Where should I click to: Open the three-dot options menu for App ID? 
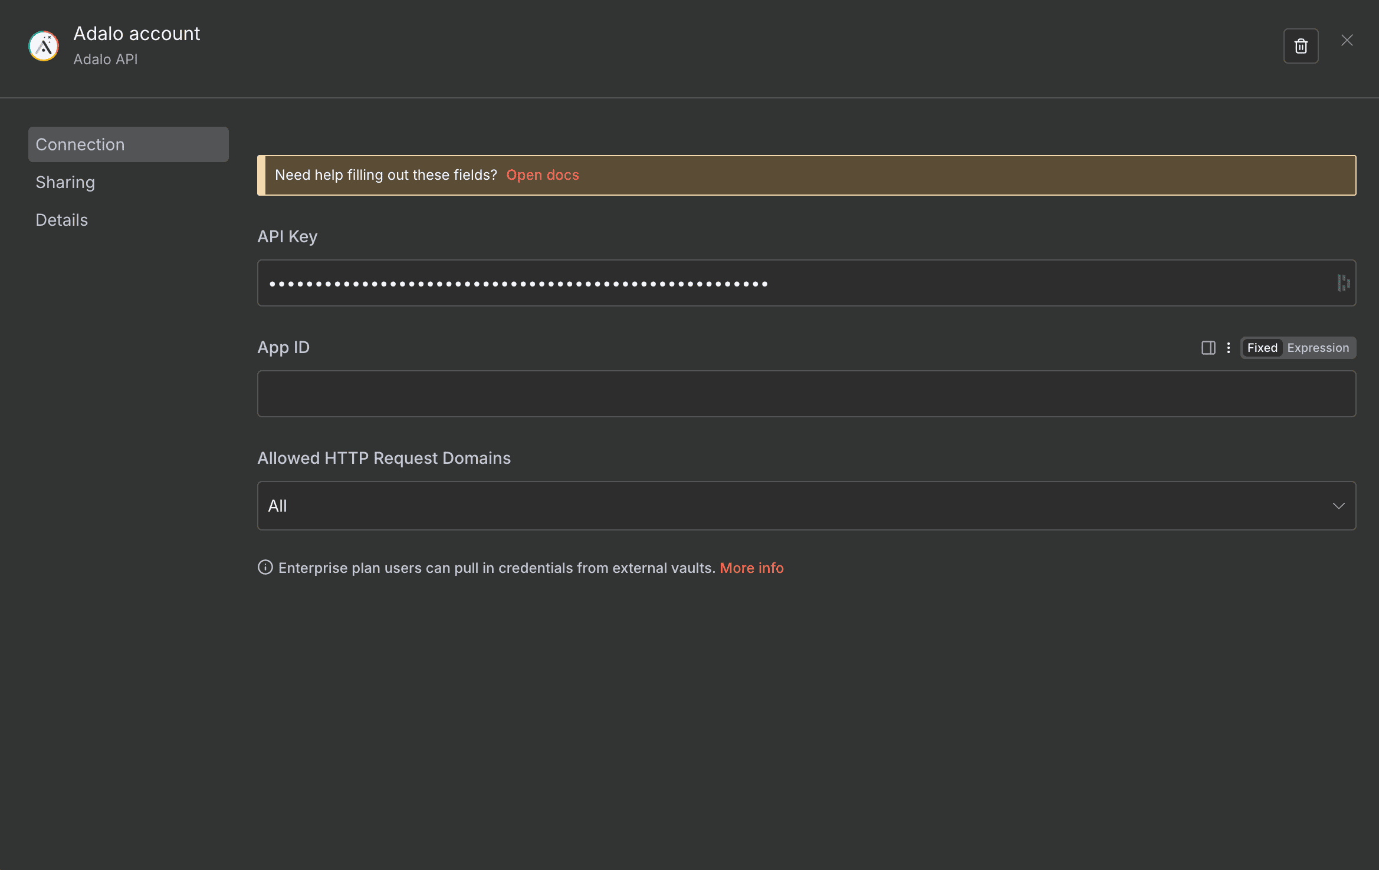(x=1228, y=348)
